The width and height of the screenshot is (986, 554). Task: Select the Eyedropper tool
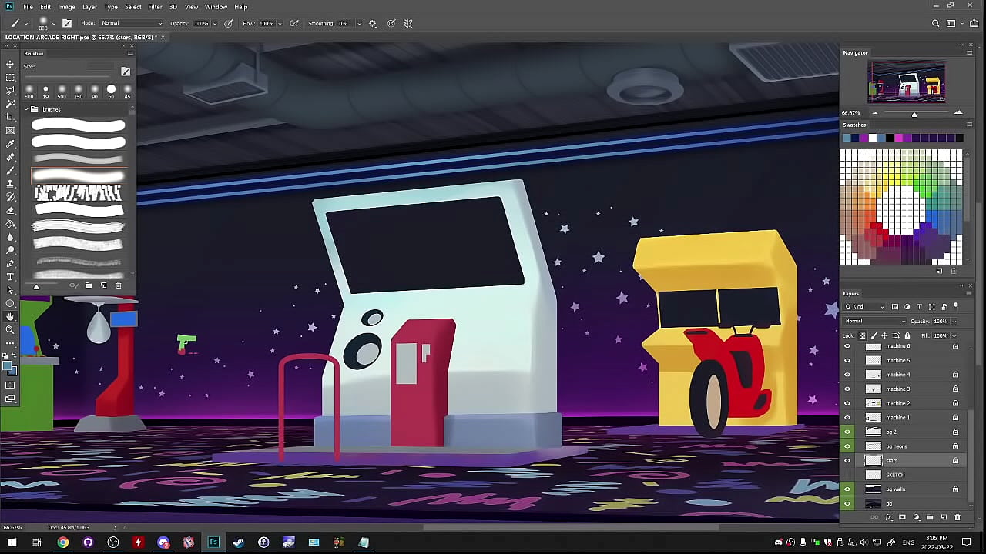pyautogui.click(x=10, y=144)
